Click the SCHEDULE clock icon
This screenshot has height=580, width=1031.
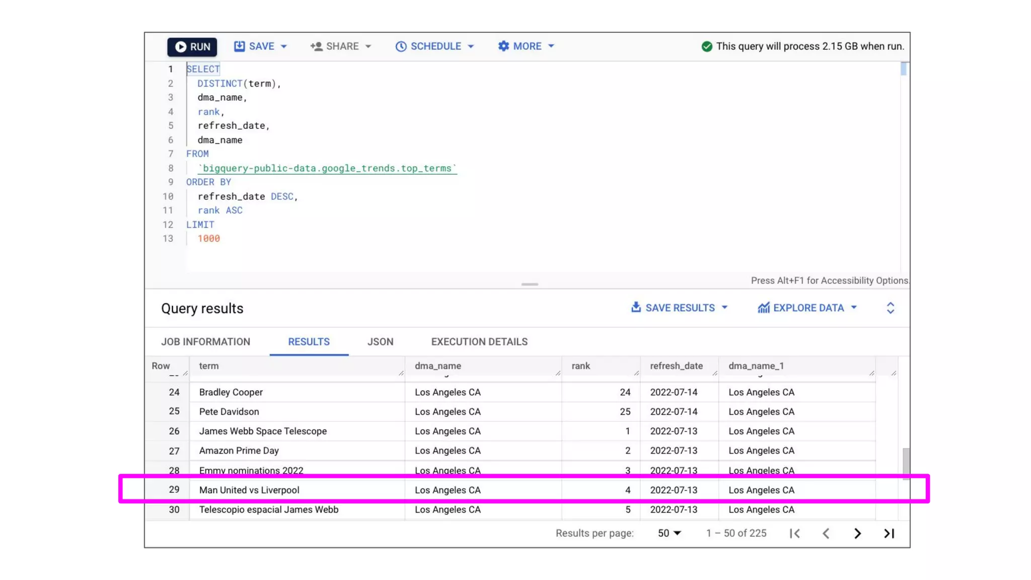click(401, 46)
